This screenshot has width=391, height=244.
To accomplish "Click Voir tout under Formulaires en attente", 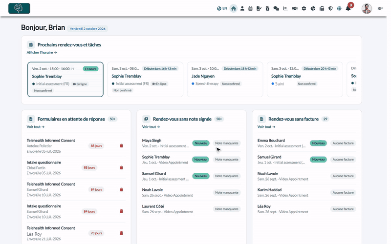I will click(x=35, y=127).
